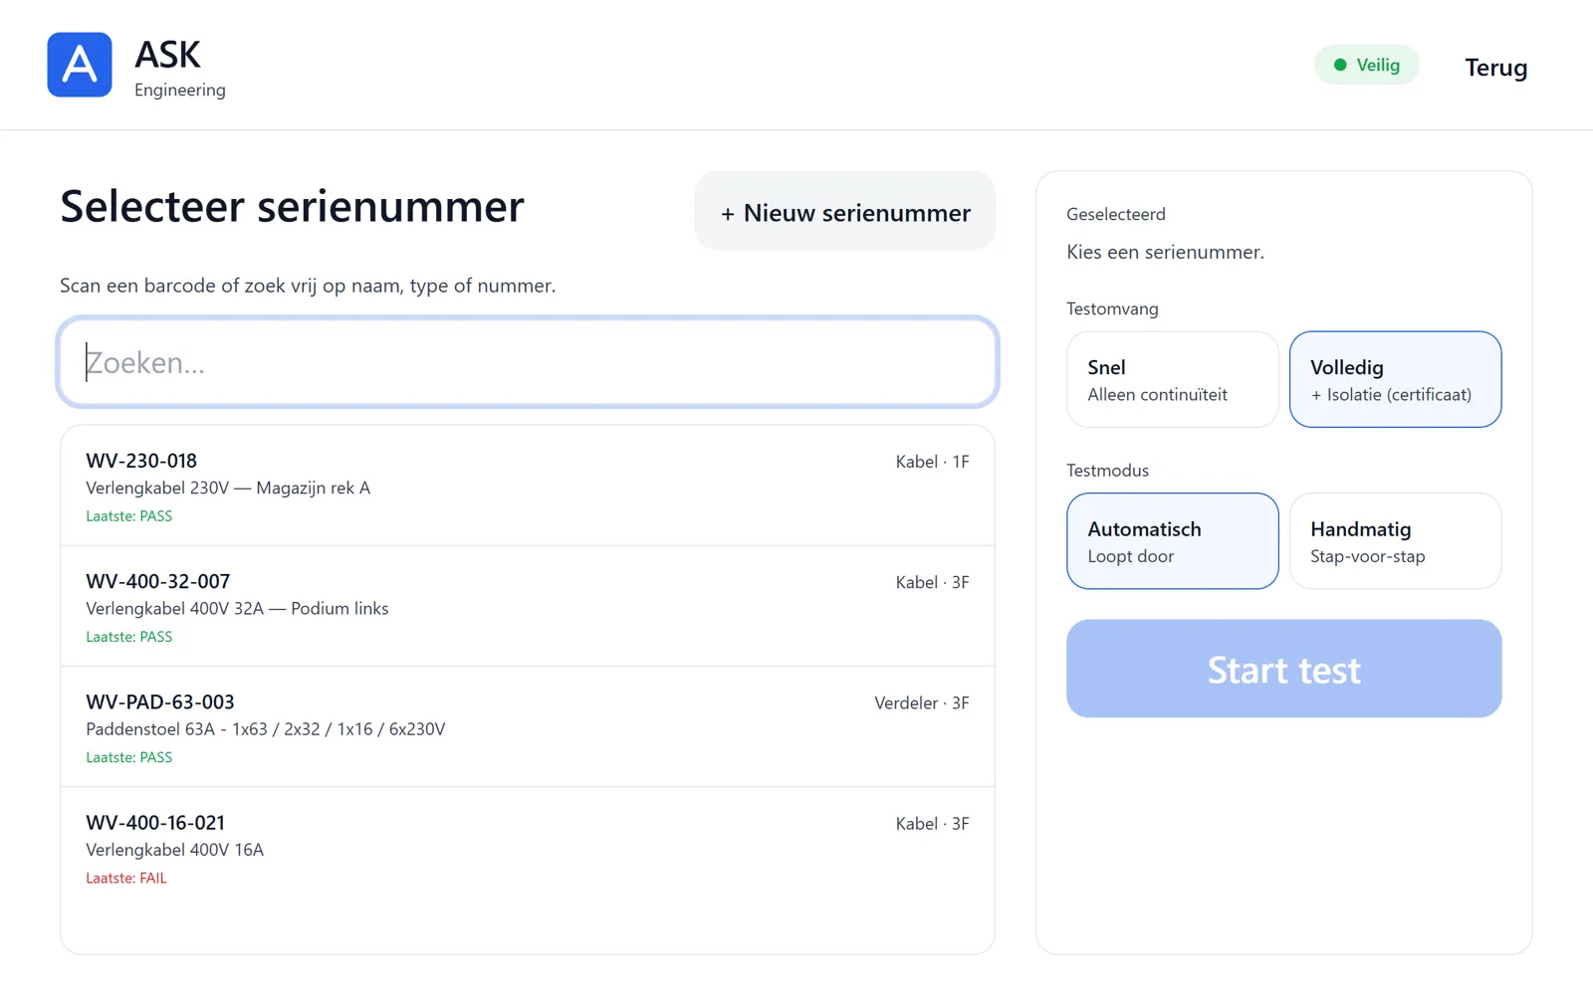Add a new serienummer

pyautogui.click(x=844, y=211)
